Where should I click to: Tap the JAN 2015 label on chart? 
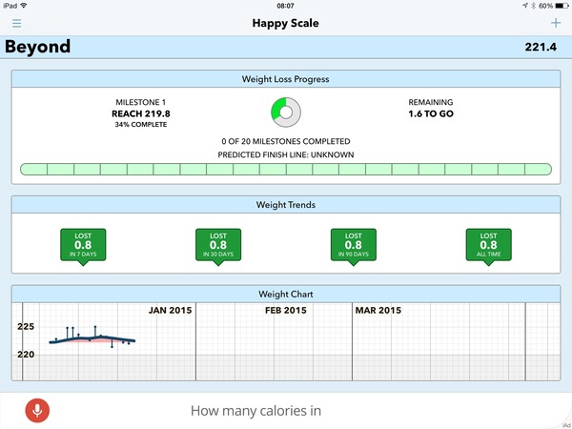(171, 311)
